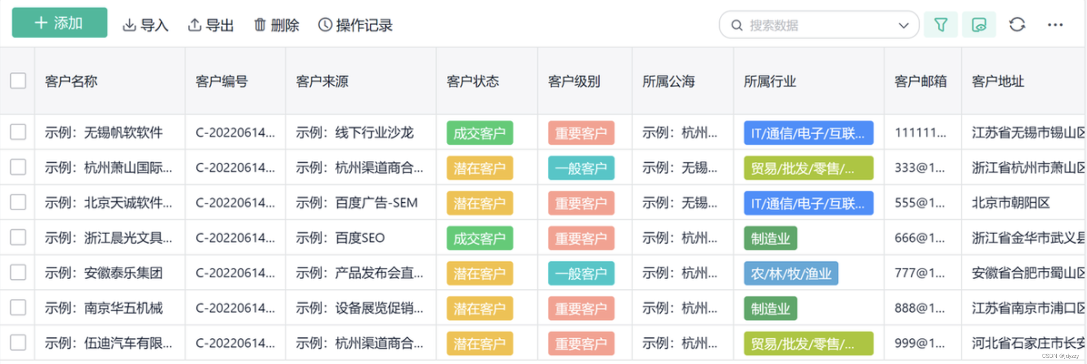
Task: Click the 导入 import button
Action: click(x=145, y=25)
